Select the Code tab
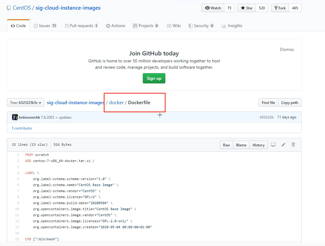Viewport: 325px width, 246px height. click(18, 26)
